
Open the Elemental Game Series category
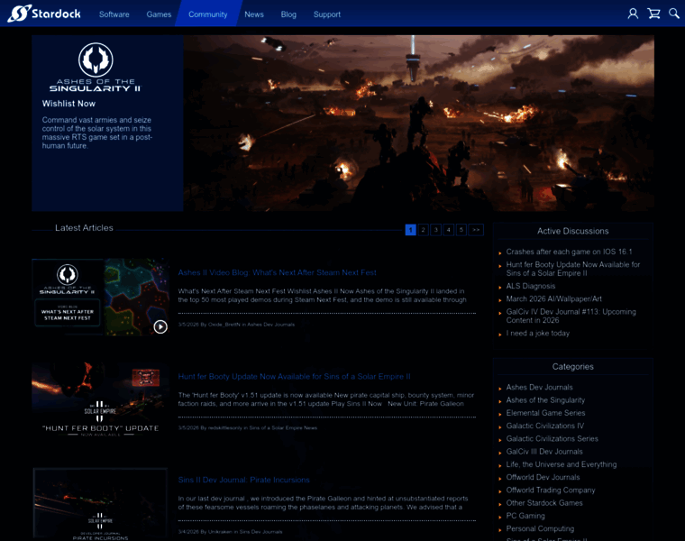click(545, 413)
